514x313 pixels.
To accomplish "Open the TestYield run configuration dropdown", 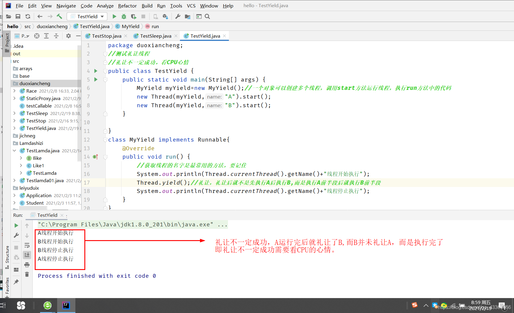I will tap(87, 16).
